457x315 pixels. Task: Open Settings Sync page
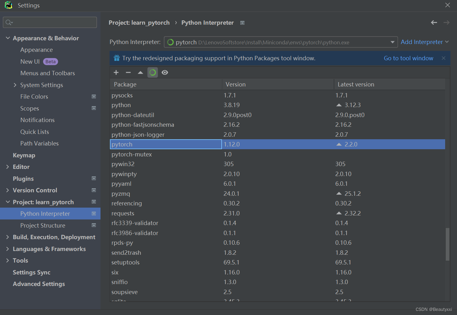point(32,272)
